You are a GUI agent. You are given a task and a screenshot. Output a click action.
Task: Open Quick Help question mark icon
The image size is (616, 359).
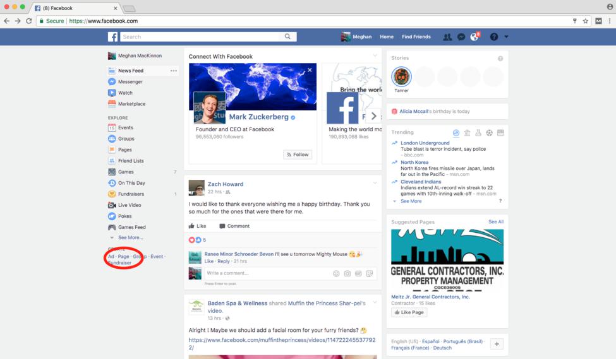click(x=494, y=37)
